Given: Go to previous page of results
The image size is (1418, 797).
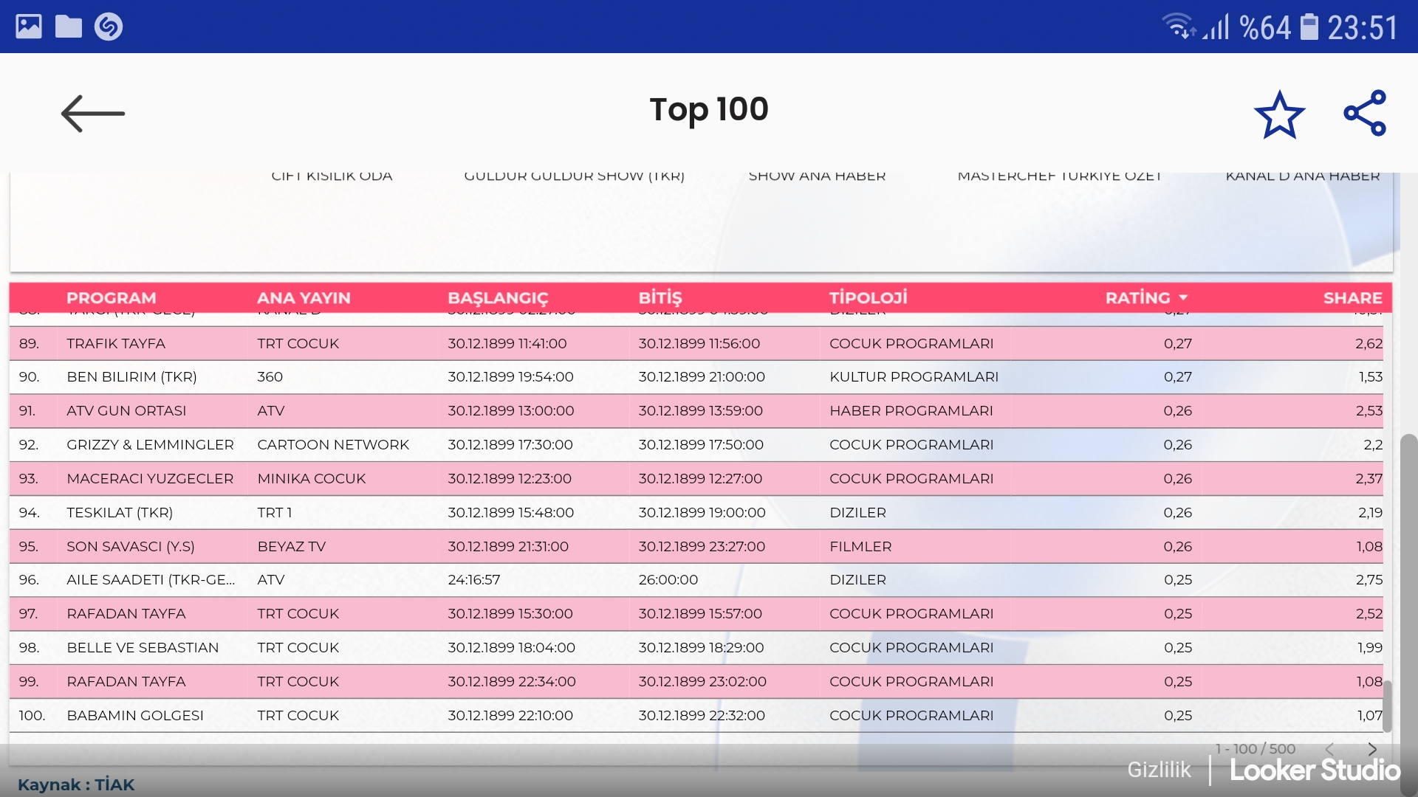Looking at the screenshot, I should (x=1329, y=748).
